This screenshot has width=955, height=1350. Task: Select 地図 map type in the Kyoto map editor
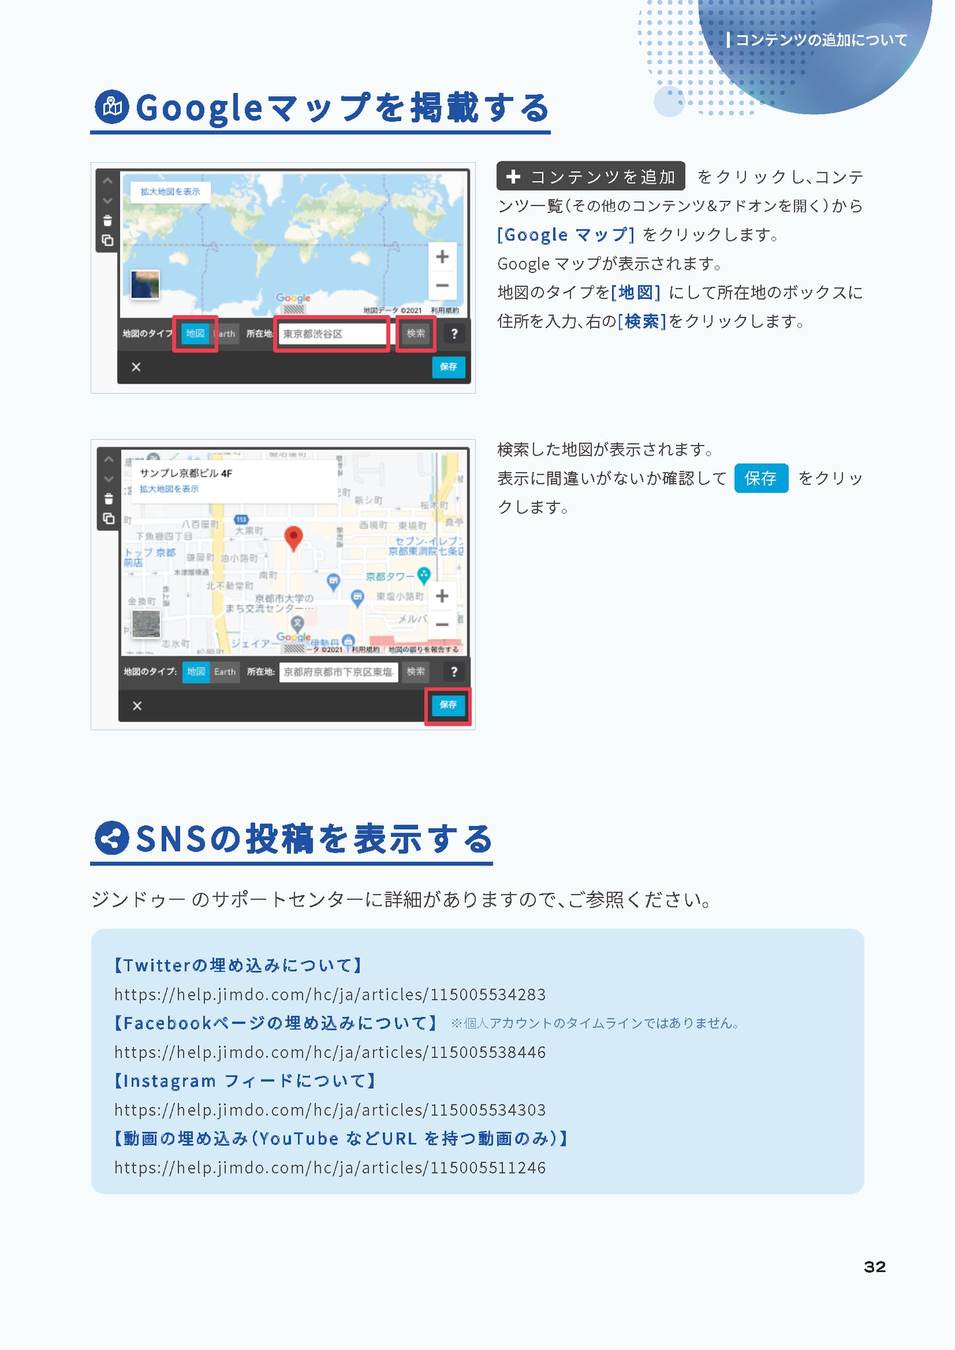point(196,672)
